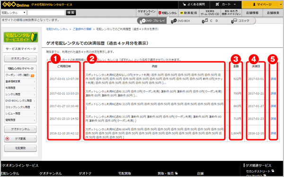The image size is (284, 177).
Task: Click the ゲオチャンネル sidebar button
Action: (x=20, y=129)
